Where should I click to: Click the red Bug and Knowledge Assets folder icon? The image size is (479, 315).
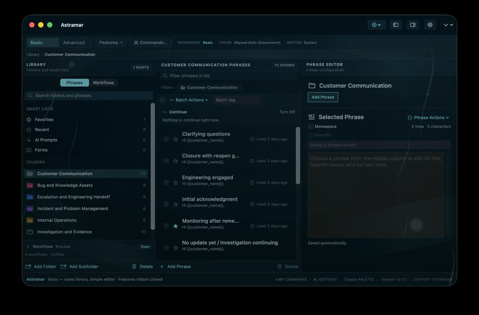(30, 185)
